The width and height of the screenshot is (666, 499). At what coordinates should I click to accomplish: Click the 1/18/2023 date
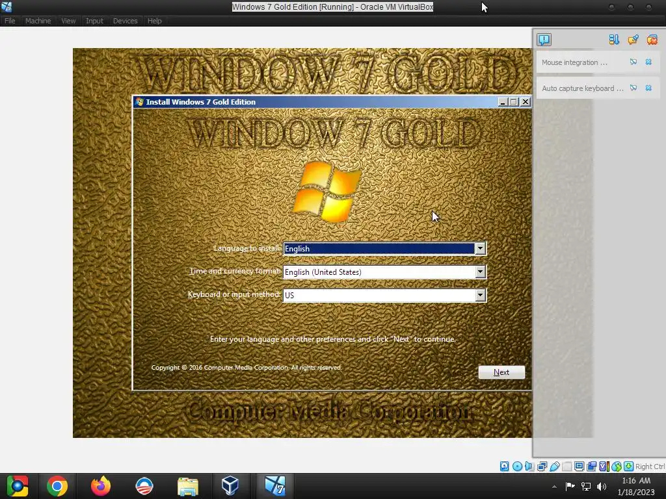[x=636, y=493]
